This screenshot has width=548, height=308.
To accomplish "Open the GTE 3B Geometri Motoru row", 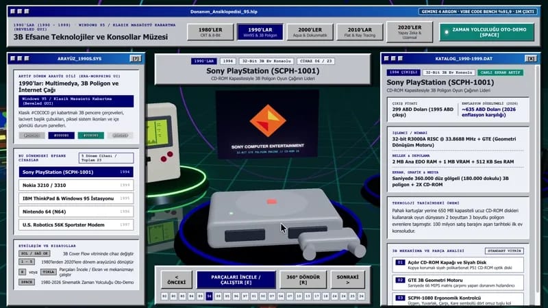I will coord(458,283).
